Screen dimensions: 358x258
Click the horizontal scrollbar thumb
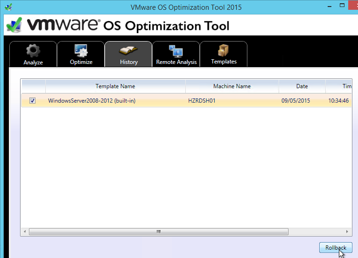point(159,231)
